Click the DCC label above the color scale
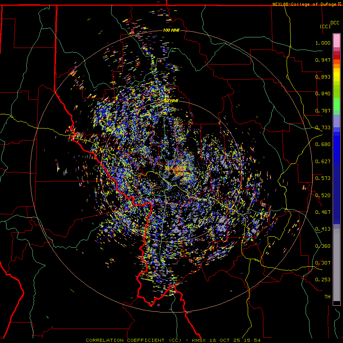This screenshot has width=343, height=343. [x=335, y=23]
